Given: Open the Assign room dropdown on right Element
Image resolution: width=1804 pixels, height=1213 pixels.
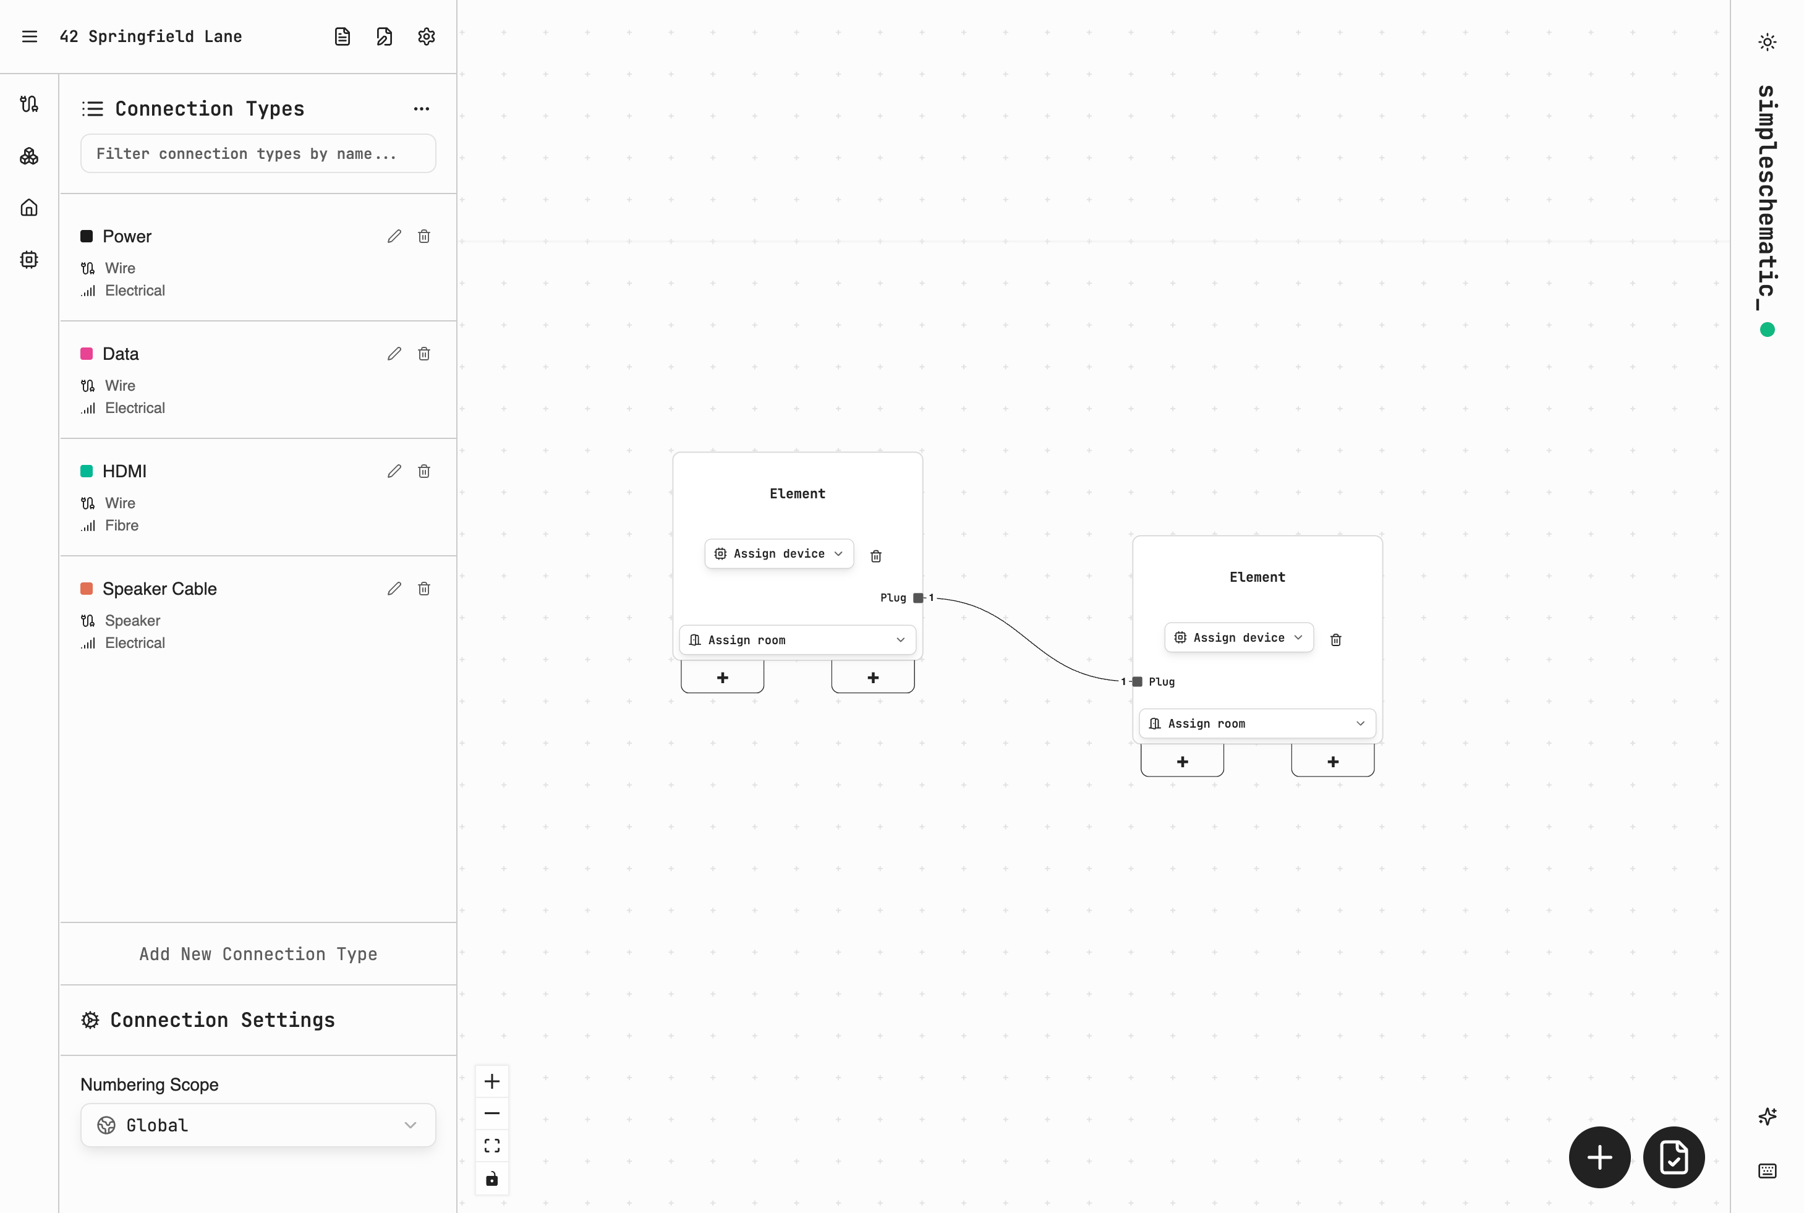Looking at the screenshot, I should [1256, 723].
